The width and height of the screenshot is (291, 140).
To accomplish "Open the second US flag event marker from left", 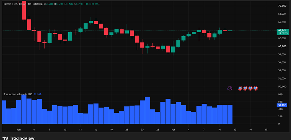I will tap(245, 88).
